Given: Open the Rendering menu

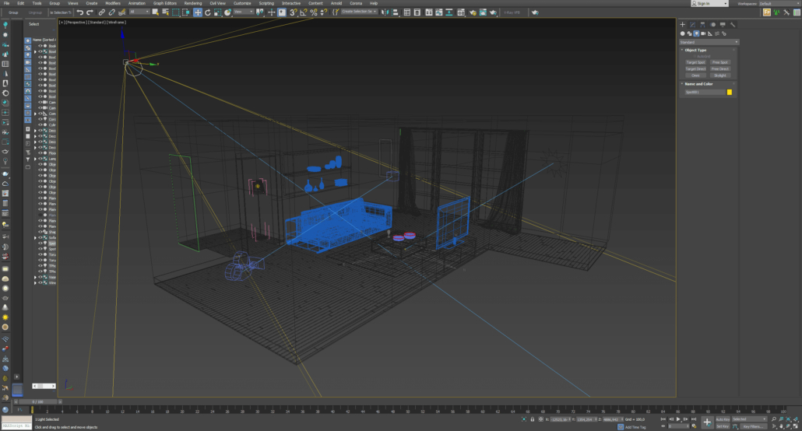Looking at the screenshot, I should pyautogui.click(x=193, y=3).
